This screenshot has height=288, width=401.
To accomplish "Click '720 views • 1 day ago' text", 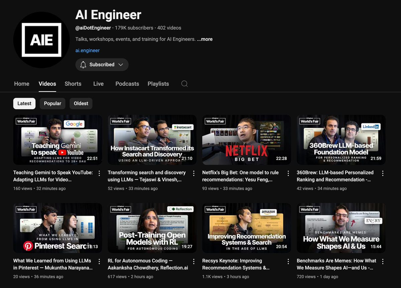I will click(x=317, y=277).
